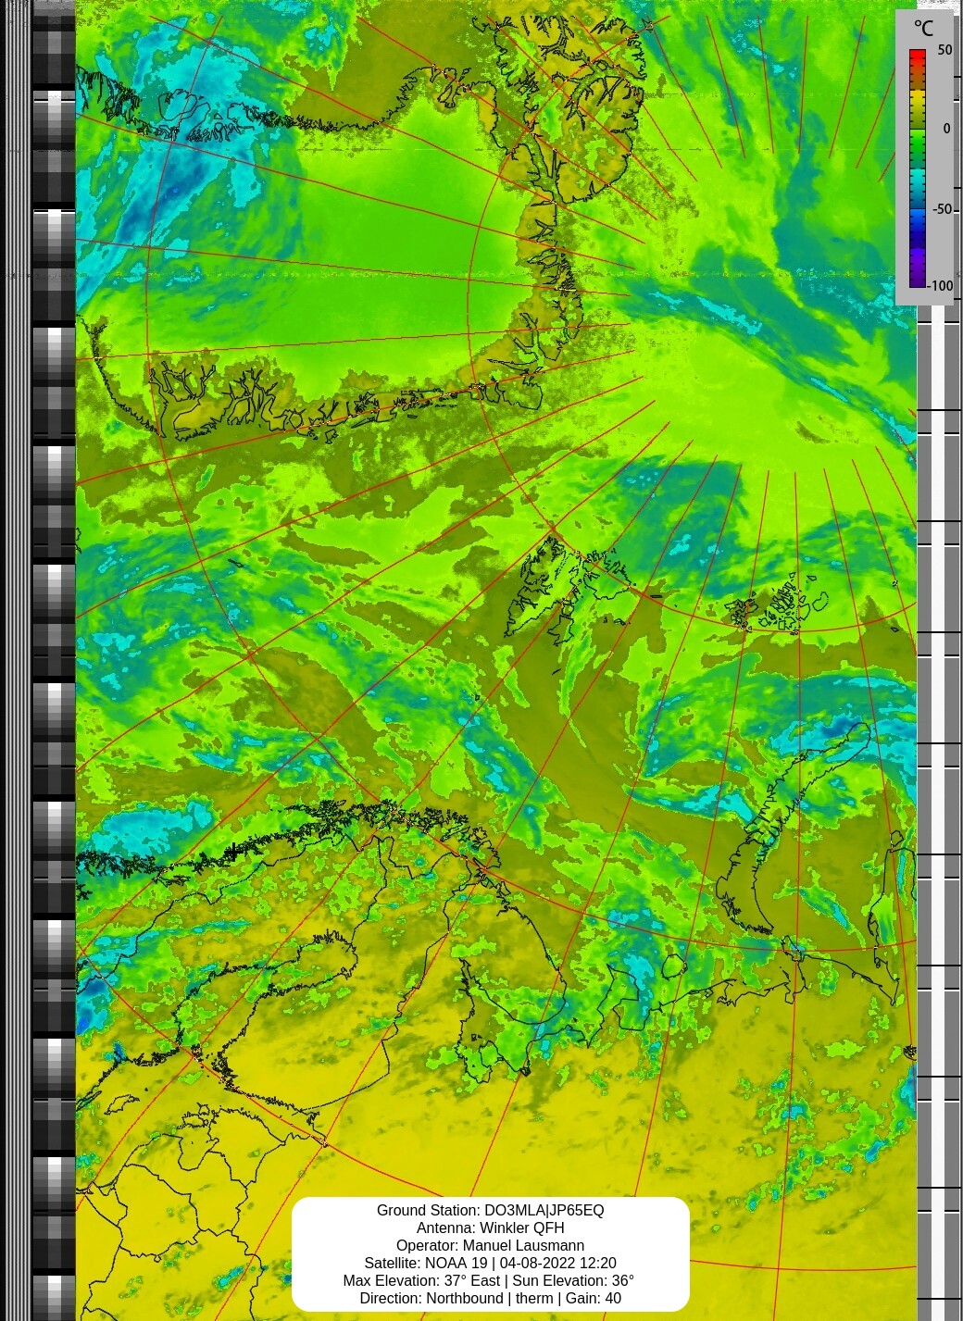Click the "Operator: Manuel Lausmann" text line
Screen dimensions: 963x1321
point(490,1245)
